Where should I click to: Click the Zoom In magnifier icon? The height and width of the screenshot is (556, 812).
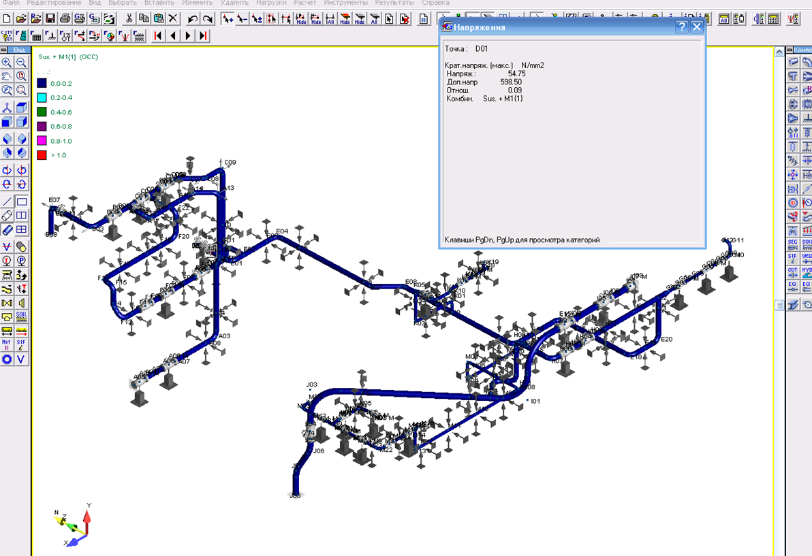(x=7, y=63)
